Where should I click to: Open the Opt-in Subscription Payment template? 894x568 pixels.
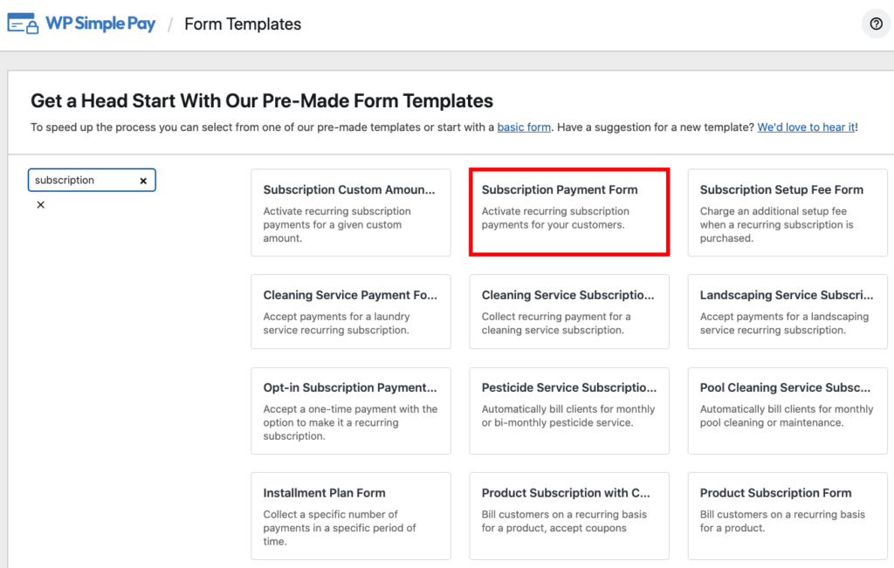[x=350, y=411]
